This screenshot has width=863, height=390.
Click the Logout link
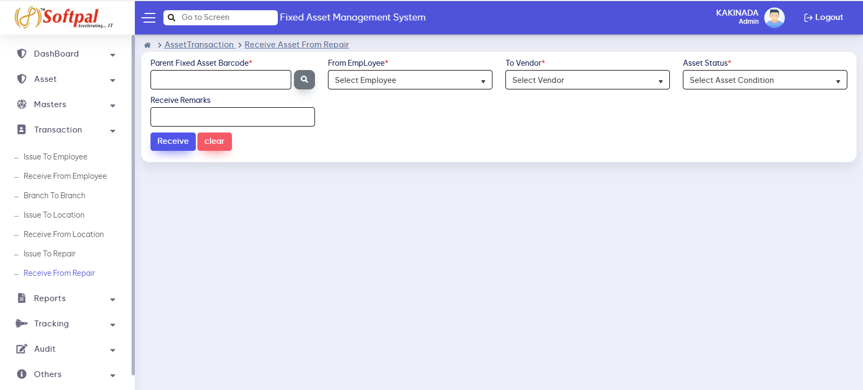coord(824,18)
